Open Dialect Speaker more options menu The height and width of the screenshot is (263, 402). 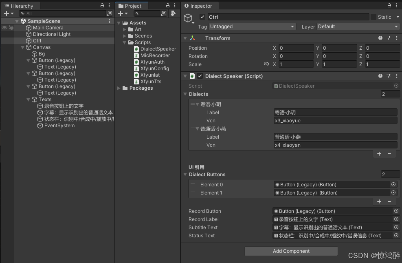tap(397, 76)
